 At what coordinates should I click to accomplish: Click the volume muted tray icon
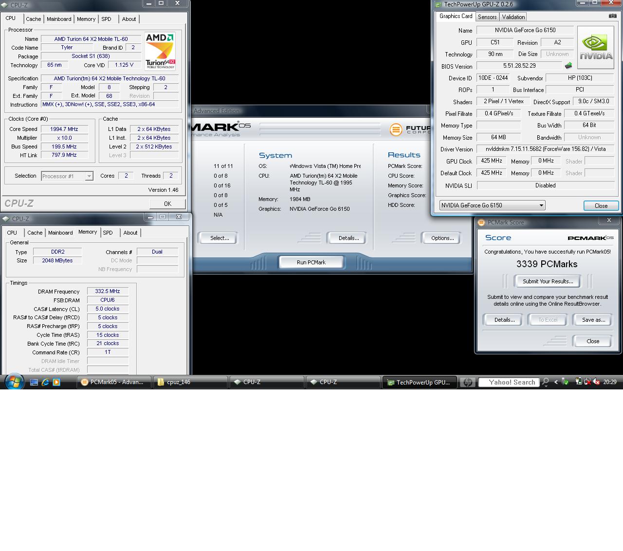[x=596, y=382]
